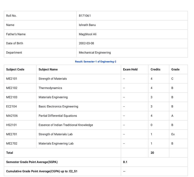Click the Grade column header
Viewport: 194px width, 177px height.
click(x=175, y=70)
